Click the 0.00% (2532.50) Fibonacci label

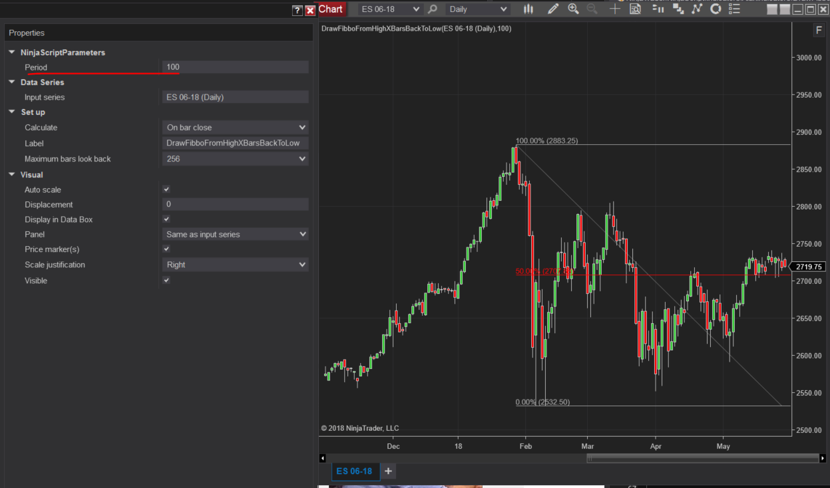pos(542,402)
